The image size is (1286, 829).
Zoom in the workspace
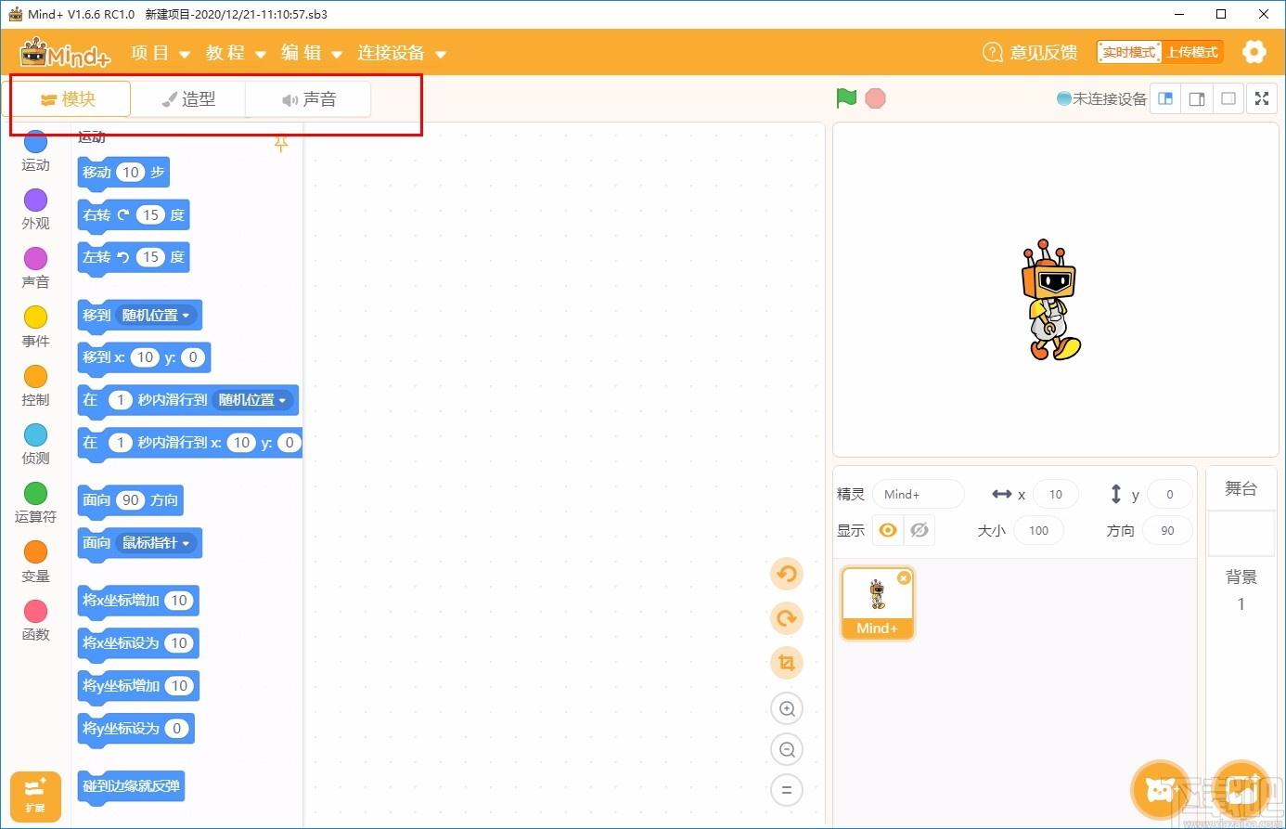coord(787,709)
